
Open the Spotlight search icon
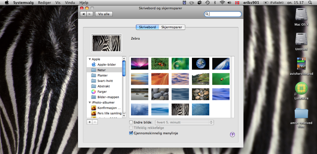tap(310, 2)
